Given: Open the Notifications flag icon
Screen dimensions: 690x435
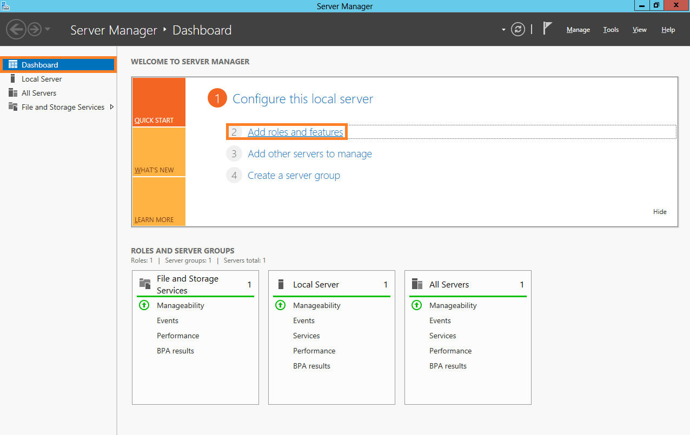Looking at the screenshot, I should tap(547, 29).
